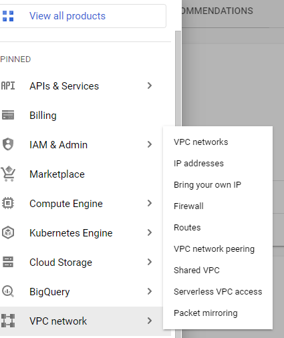Expand the Compute Engine submenu chevron
The image size is (284, 338).
tap(150, 203)
